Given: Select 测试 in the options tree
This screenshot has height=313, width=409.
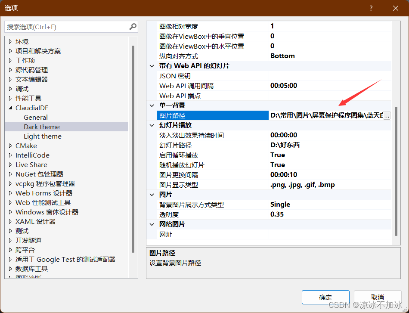Looking at the screenshot, I should tap(22, 231).
